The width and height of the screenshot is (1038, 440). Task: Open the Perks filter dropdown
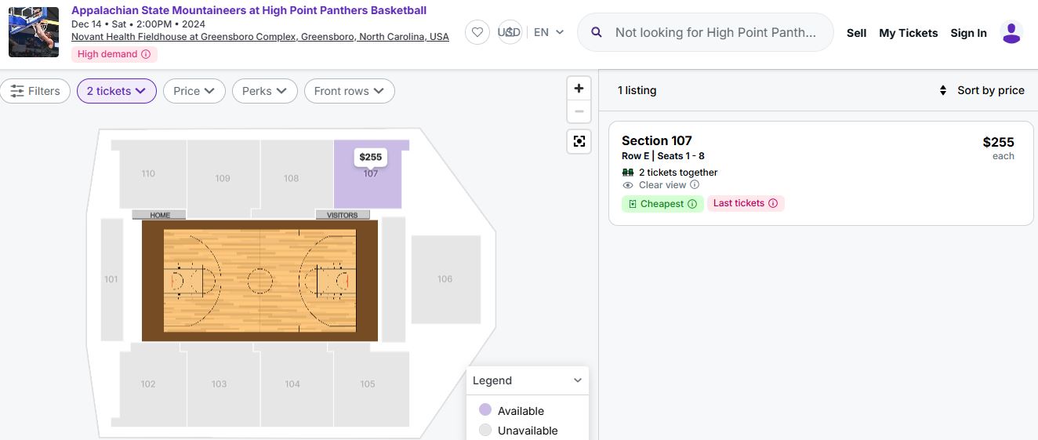[x=264, y=91]
